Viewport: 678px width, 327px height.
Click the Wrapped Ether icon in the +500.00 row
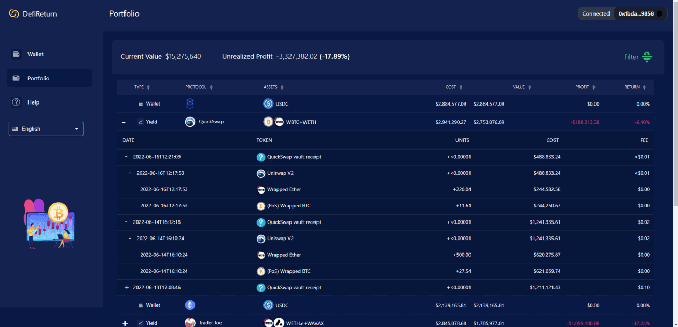tap(261, 255)
